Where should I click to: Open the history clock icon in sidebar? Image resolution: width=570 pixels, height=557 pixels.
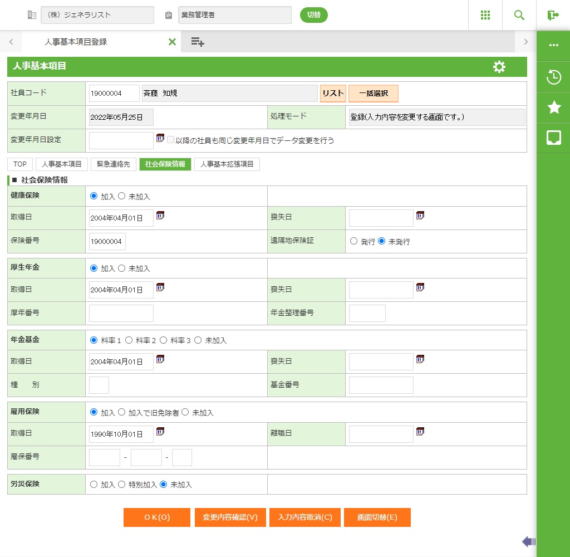click(553, 77)
